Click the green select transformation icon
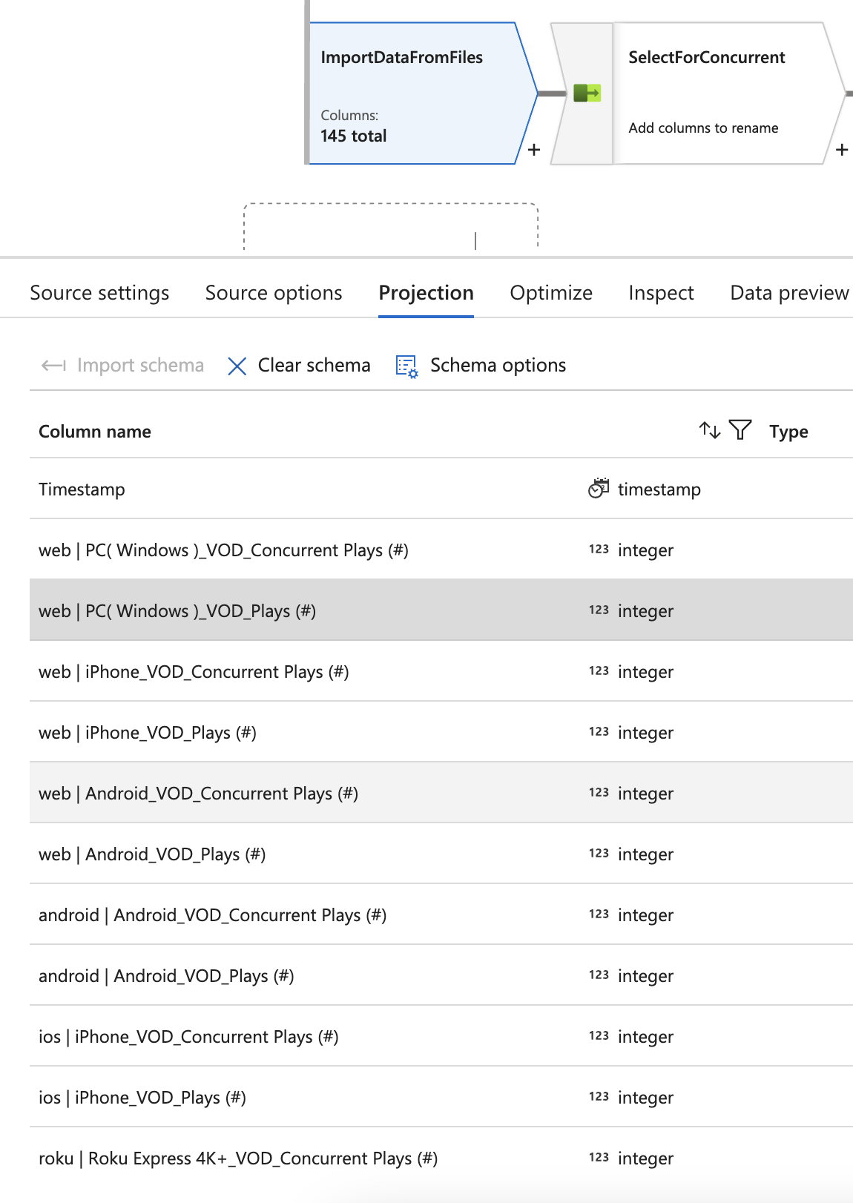853x1203 pixels. tap(587, 93)
